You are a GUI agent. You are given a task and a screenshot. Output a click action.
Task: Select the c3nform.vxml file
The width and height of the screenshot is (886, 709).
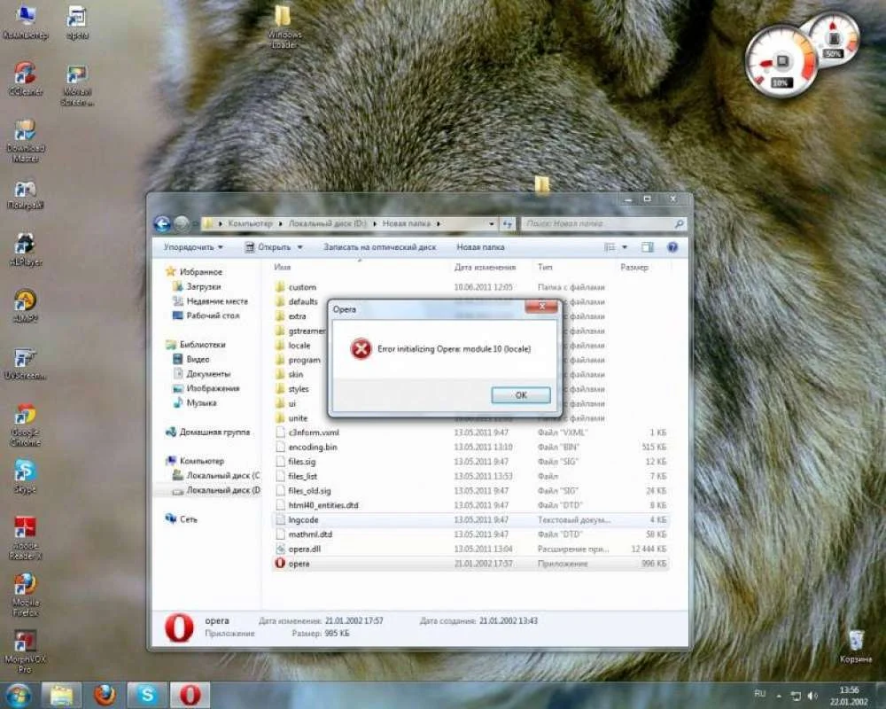pos(313,432)
